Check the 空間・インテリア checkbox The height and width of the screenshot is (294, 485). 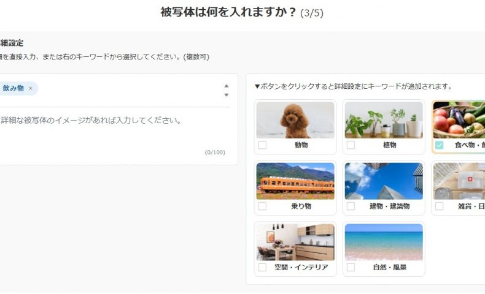click(262, 268)
